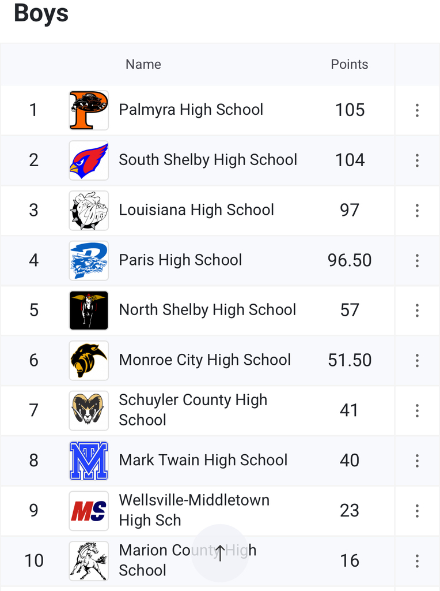Viewport: 440px width, 591px height.
Task: Click the scroll-to-top arrow button
Action: click(x=219, y=553)
